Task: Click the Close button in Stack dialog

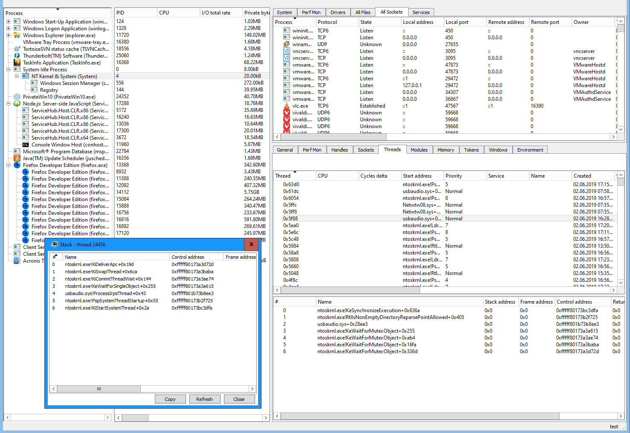Action: tap(239, 399)
